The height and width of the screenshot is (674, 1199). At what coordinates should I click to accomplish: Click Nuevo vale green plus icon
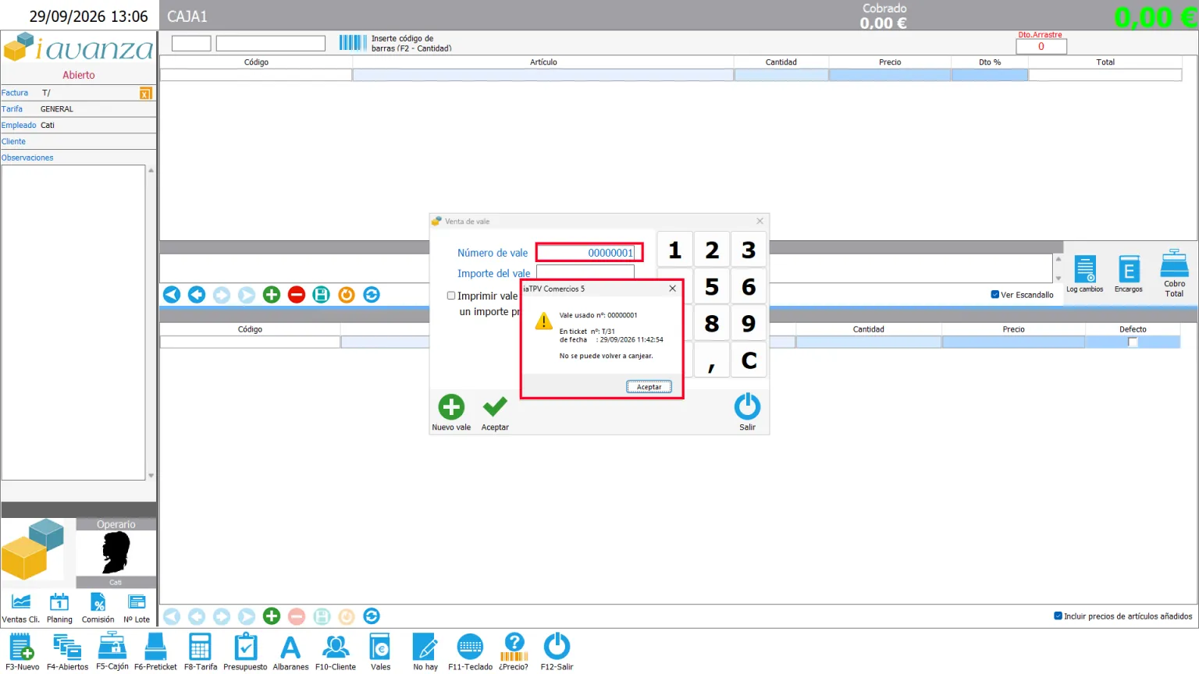(x=451, y=407)
